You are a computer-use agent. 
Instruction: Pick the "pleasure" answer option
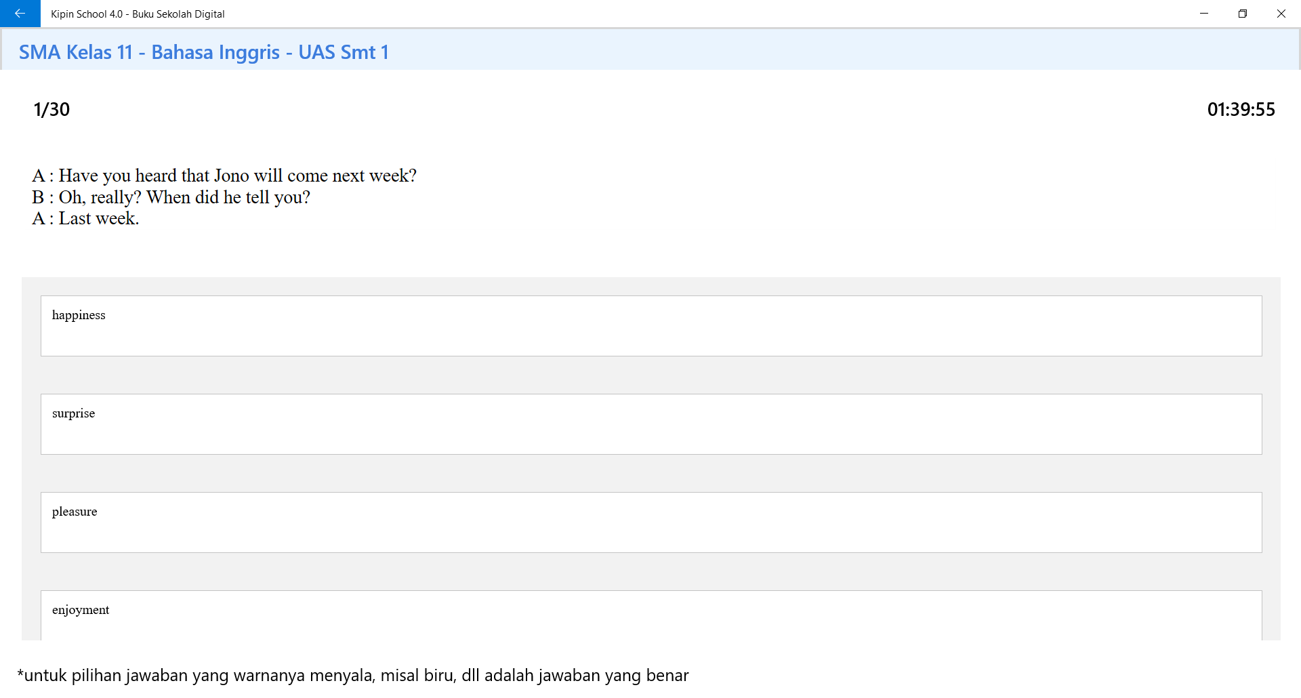click(650, 522)
